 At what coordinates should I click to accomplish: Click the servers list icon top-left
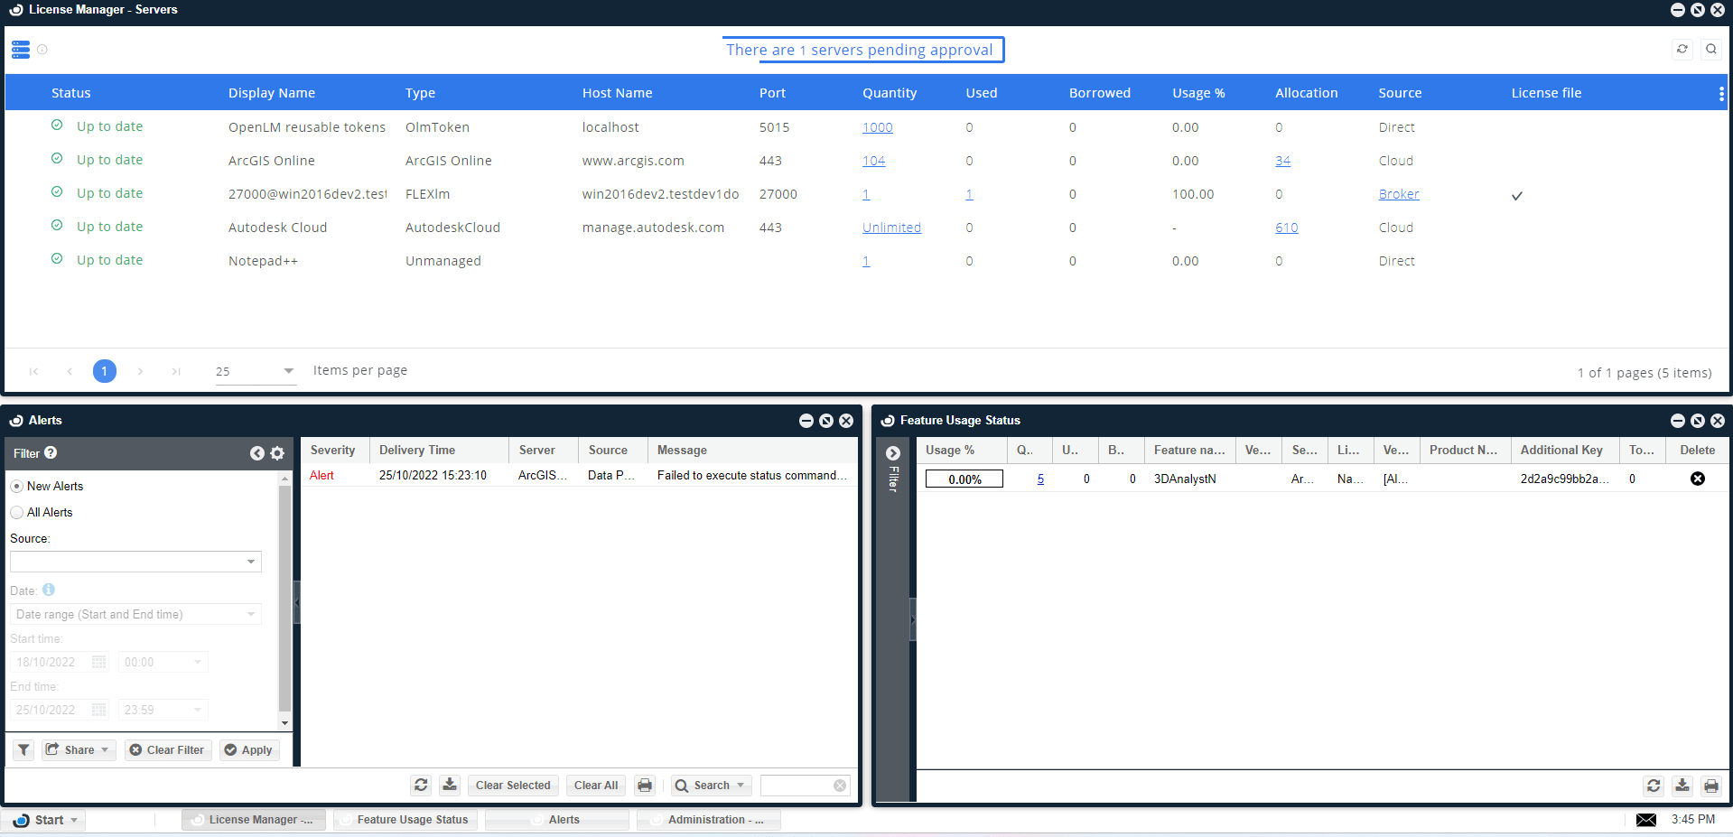click(20, 50)
